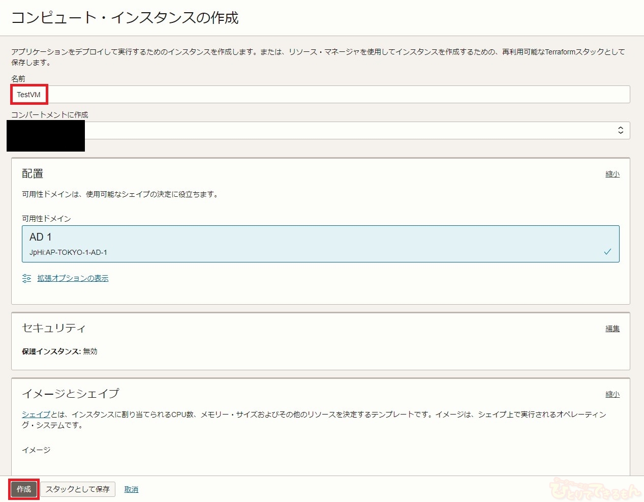Click the スタックとして保存 button

point(78,489)
